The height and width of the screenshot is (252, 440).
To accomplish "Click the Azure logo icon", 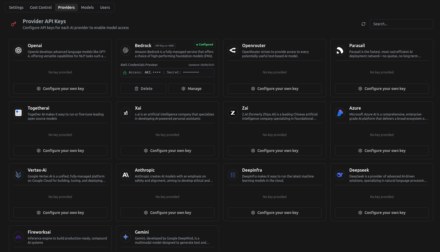I will pos(340,113).
